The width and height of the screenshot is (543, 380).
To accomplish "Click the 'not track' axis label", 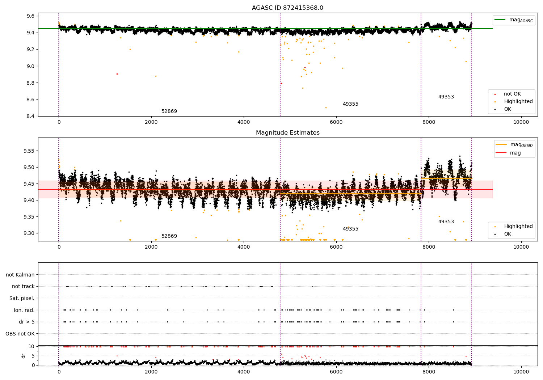I will [x=23, y=287].
